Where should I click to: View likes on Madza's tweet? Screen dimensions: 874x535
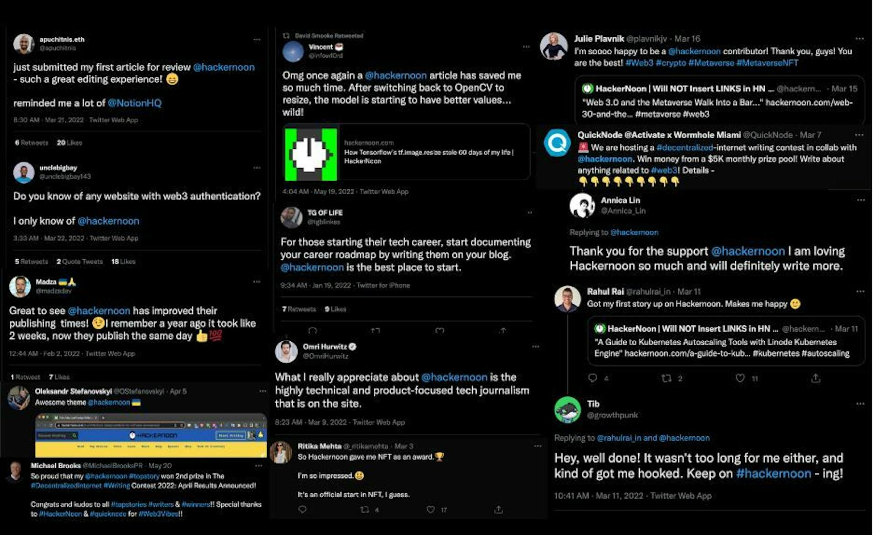(x=59, y=377)
